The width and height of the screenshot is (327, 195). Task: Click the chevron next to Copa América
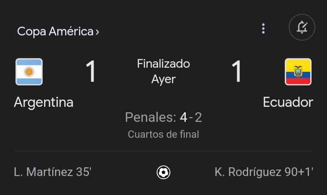tap(97, 32)
